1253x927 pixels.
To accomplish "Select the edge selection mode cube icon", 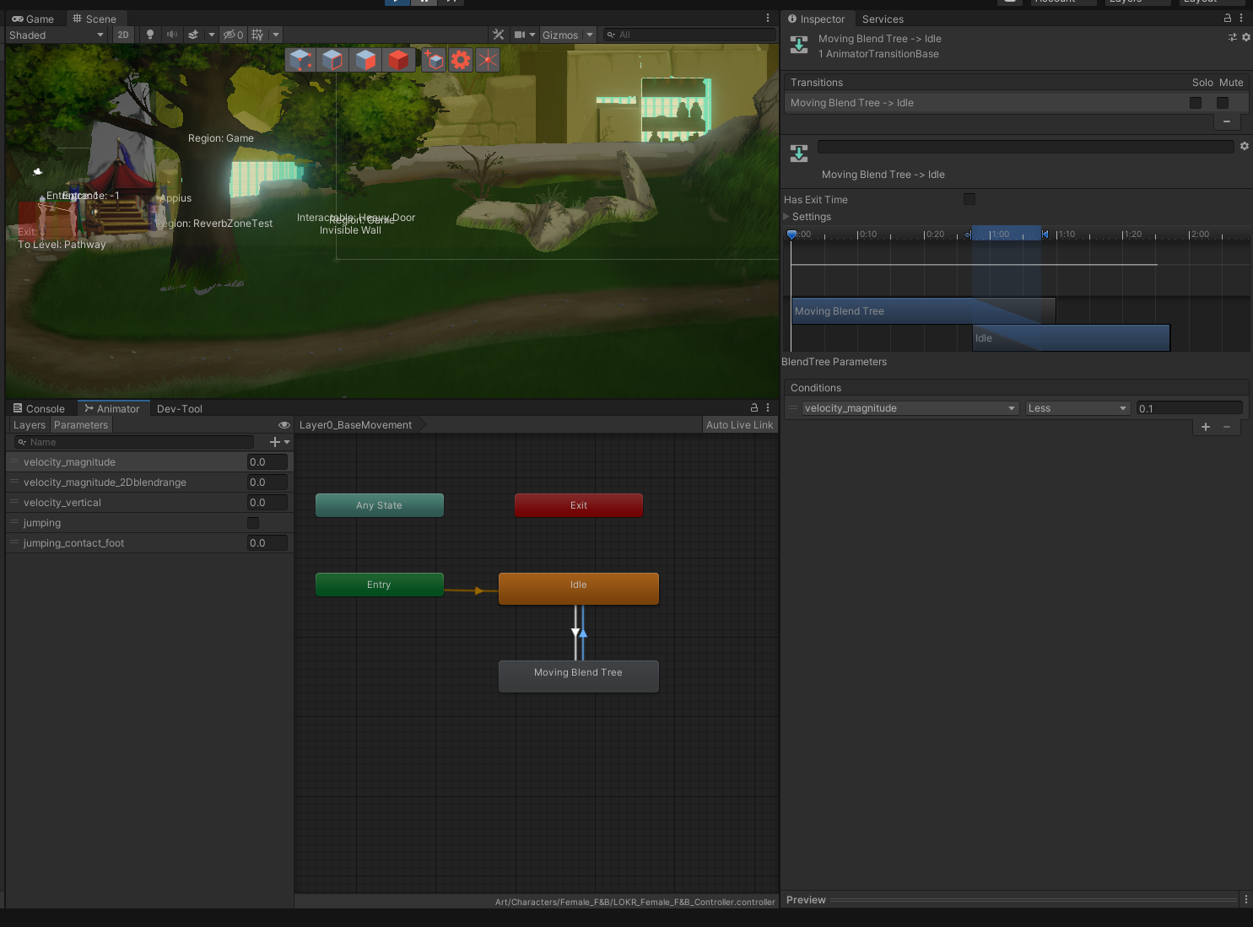I will (332, 60).
